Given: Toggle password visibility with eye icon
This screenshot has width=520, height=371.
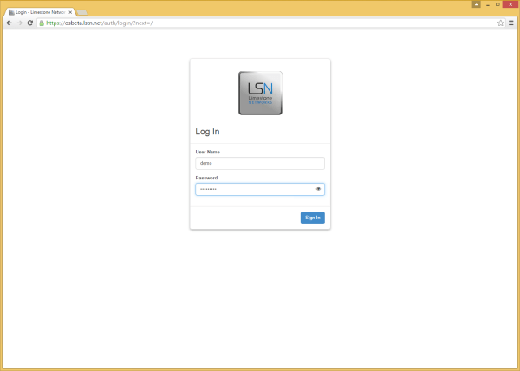Looking at the screenshot, I should point(318,189).
